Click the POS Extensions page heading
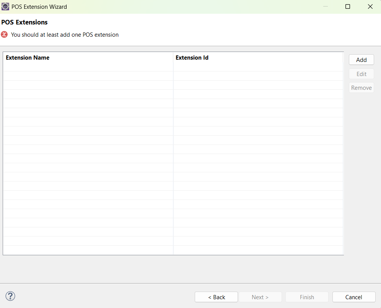This screenshot has height=308, width=381. pyautogui.click(x=24, y=22)
